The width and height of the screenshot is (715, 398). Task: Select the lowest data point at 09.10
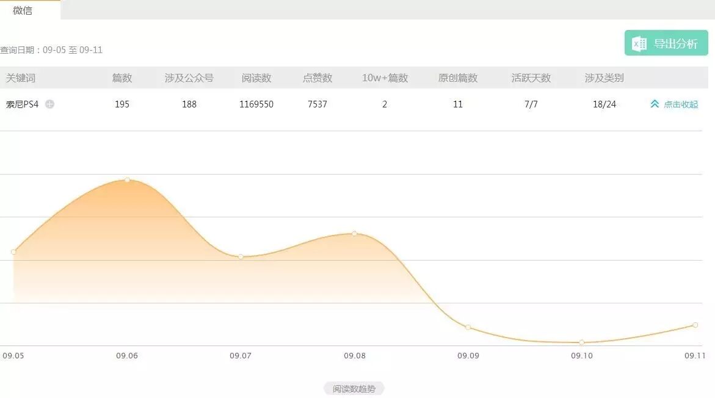click(581, 342)
